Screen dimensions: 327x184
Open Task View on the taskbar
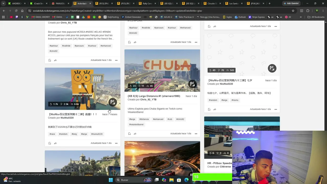click(x=157, y=180)
